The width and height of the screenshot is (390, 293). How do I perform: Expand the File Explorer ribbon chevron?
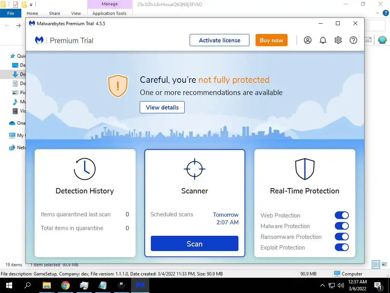(377, 13)
